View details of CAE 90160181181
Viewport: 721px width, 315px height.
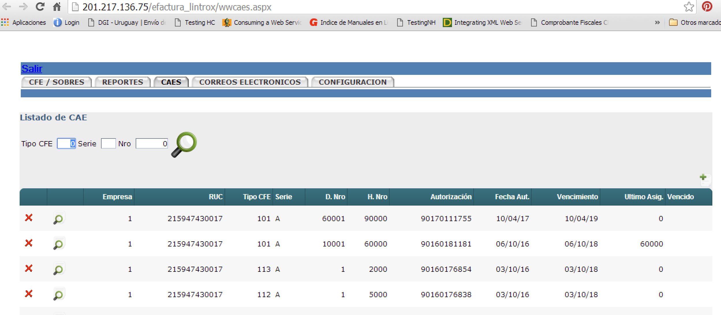(x=58, y=244)
